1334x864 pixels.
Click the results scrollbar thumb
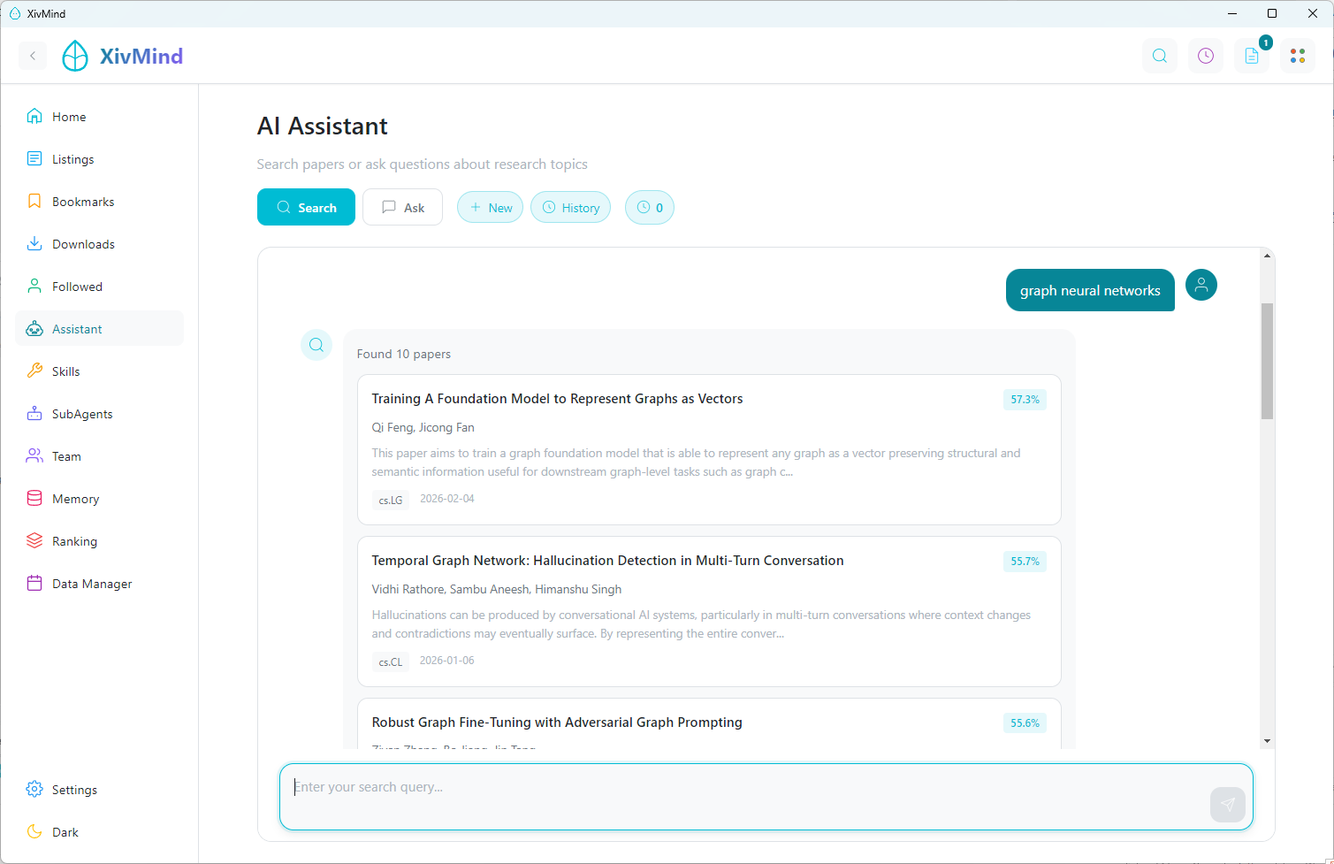click(1267, 361)
